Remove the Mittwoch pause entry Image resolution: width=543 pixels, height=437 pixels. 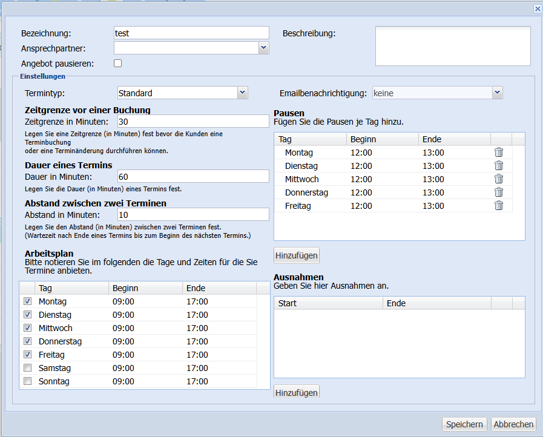499,179
